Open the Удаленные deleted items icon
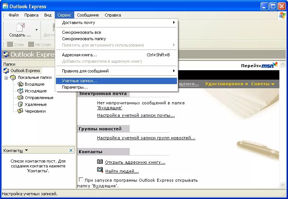288x199 pixels. click(20, 104)
